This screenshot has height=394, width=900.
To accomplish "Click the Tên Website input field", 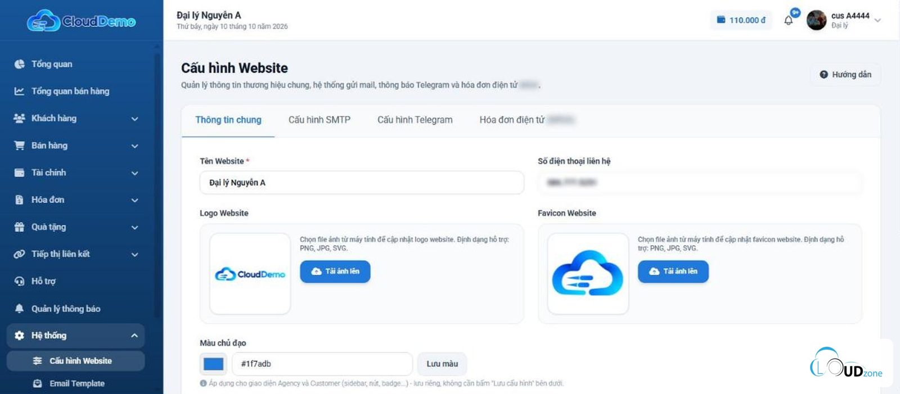I will (x=362, y=183).
